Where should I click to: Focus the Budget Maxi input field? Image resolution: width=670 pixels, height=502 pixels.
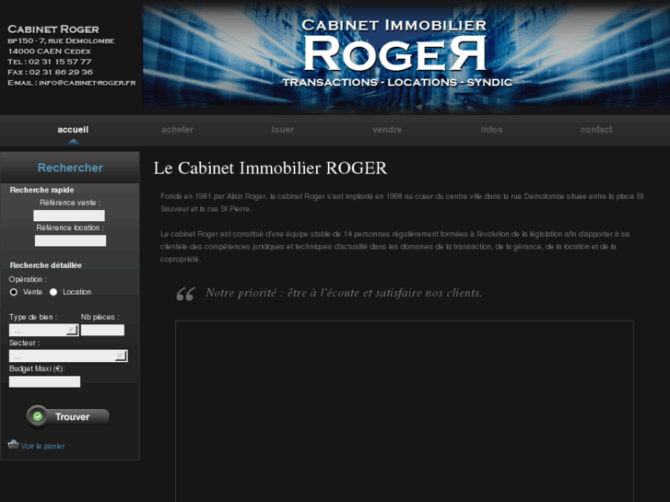point(44,381)
